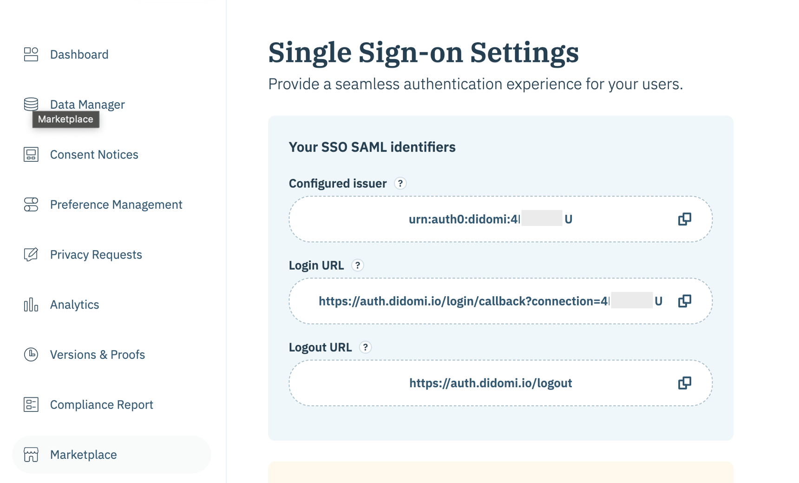Viewport: 799px width, 483px height.
Task: Click the Versions & Proofs clock icon
Action: [31, 354]
